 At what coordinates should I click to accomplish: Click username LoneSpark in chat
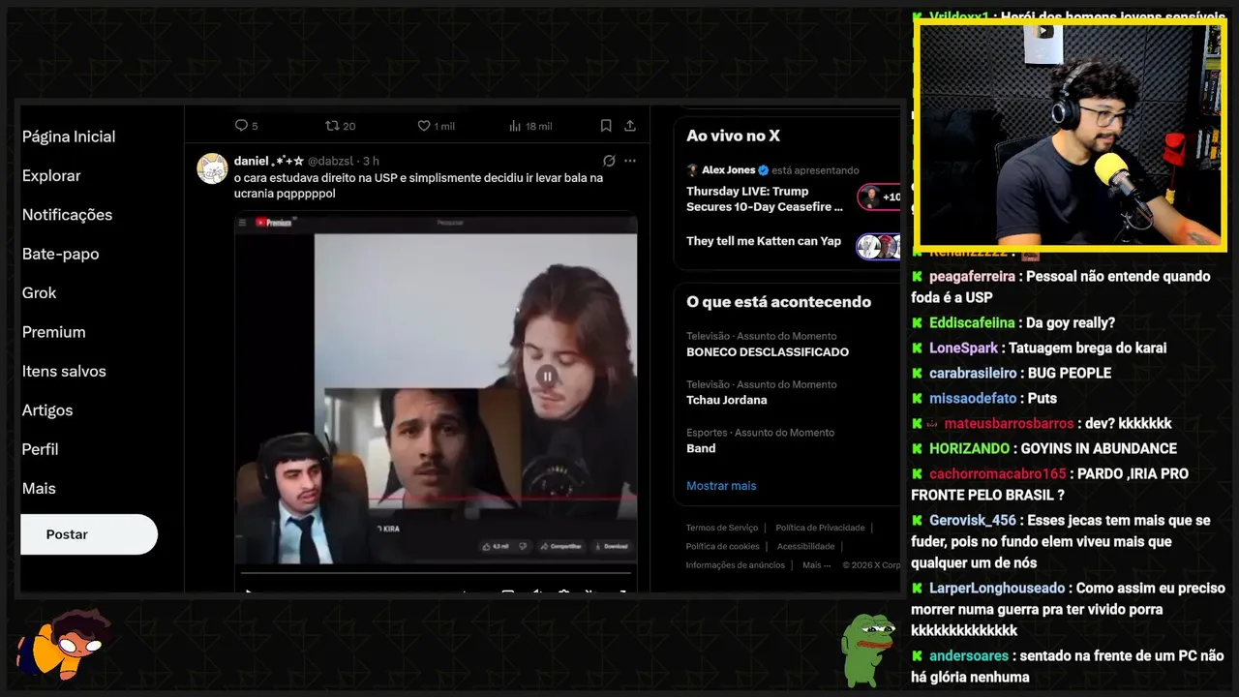963,348
